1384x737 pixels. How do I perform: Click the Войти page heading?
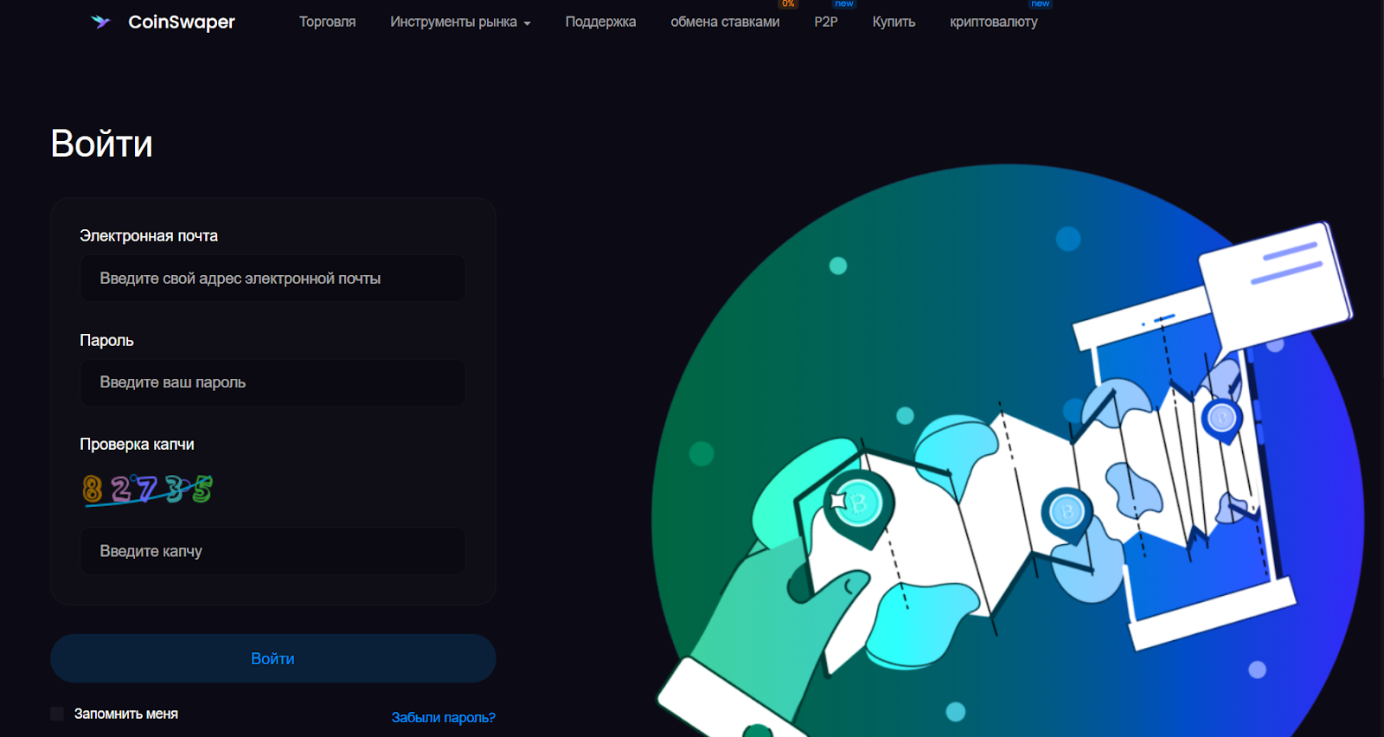pyautogui.click(x=102, y=144)
